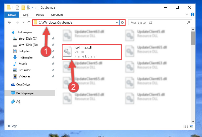Switch to the Paylaş tab
Screen dimensions: 202x137
(x=40, y=15)
